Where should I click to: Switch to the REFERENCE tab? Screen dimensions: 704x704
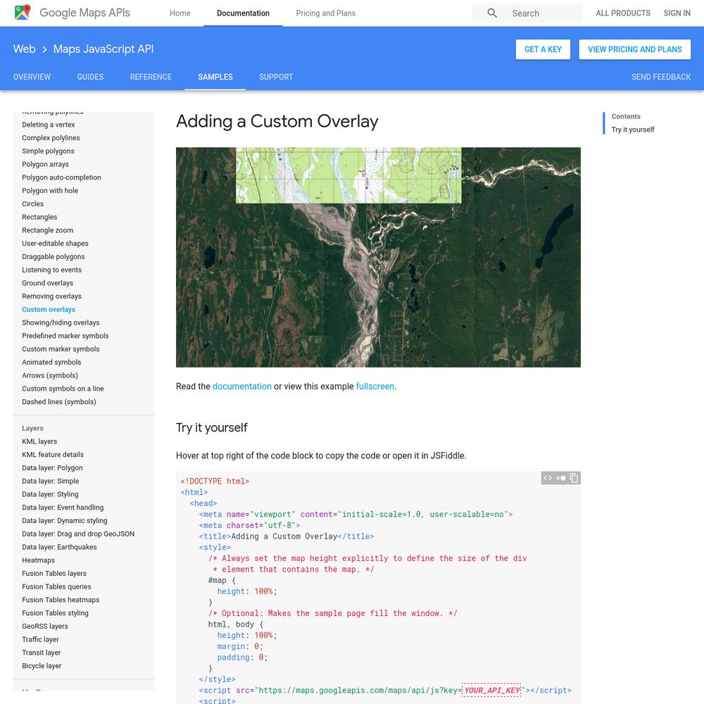(151, 77)
